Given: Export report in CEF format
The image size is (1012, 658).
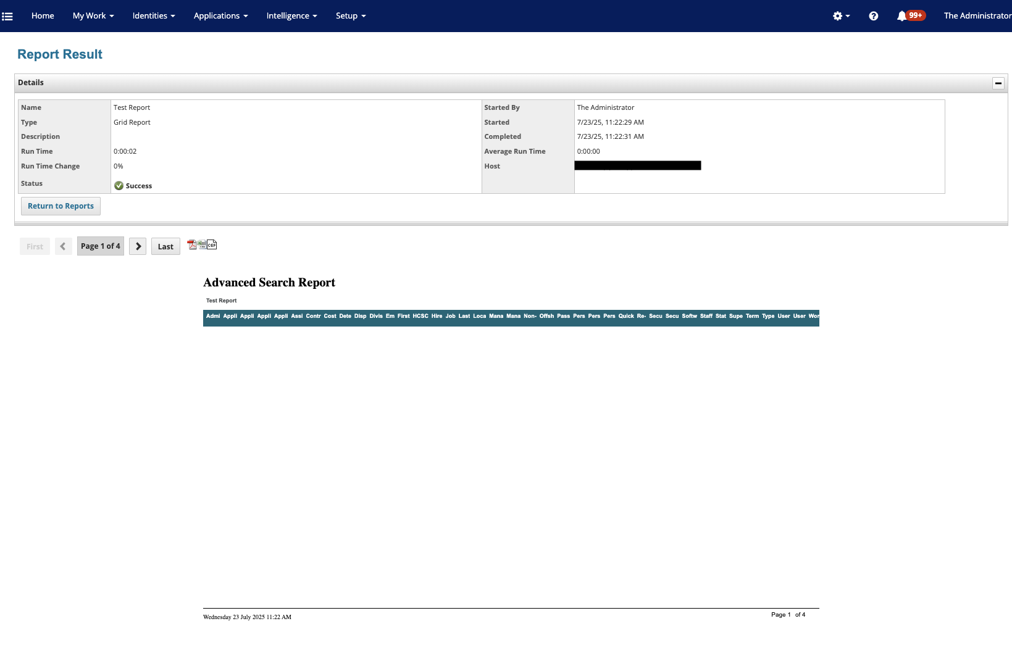Looking at the screenshot, I should coord(212,244).
